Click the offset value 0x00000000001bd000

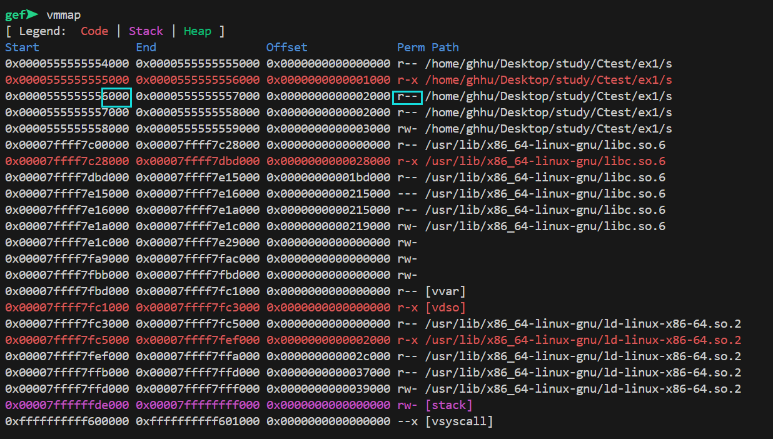pyautogui.click(x=328, y=178)
